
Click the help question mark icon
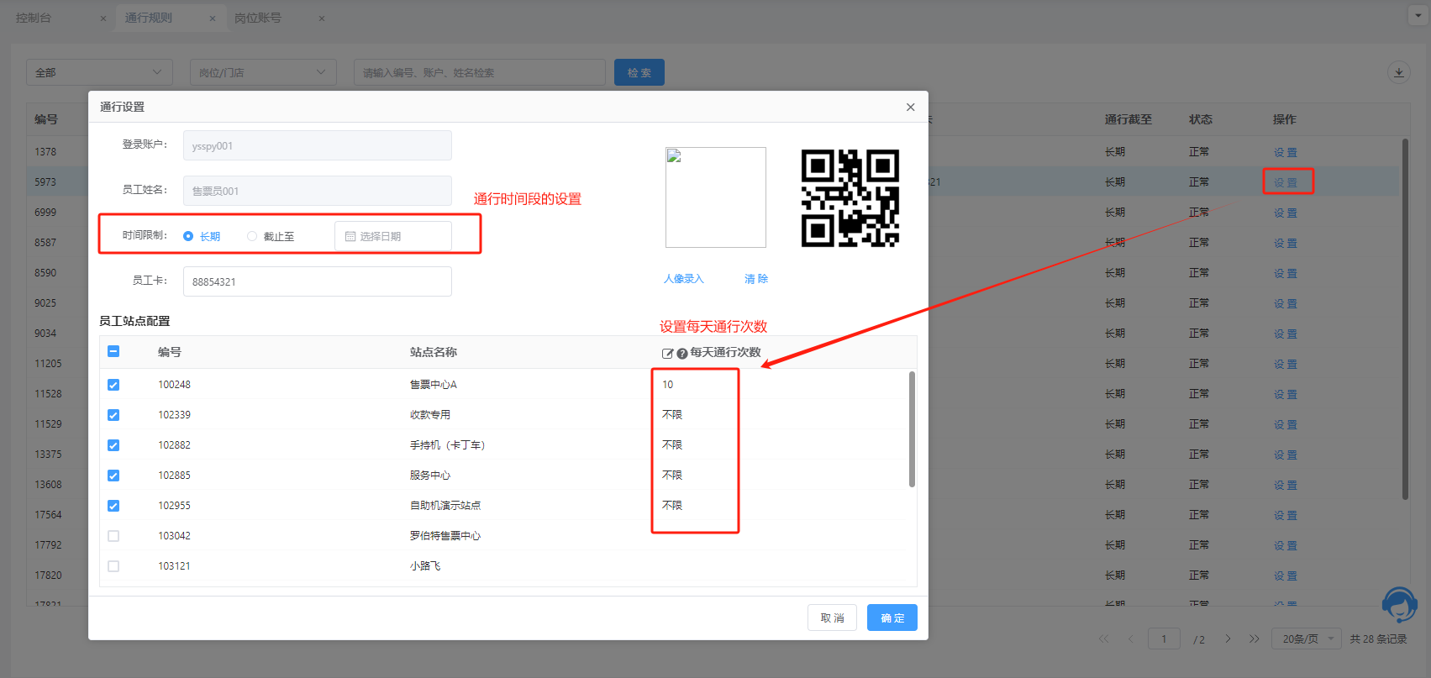(x=682, y=354)
